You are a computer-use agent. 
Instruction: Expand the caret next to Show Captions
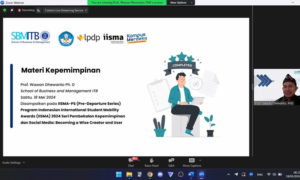[200, 160]
